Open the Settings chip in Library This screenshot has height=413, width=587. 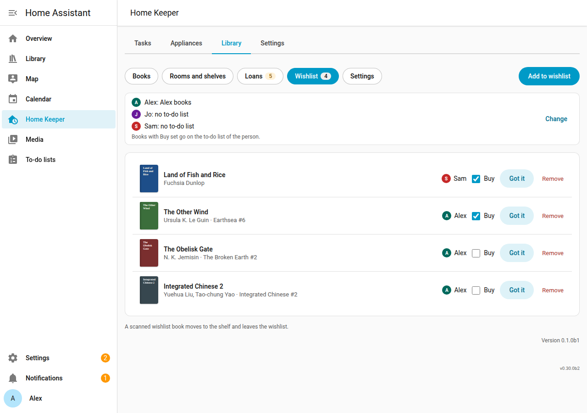(x=362, y=76)
